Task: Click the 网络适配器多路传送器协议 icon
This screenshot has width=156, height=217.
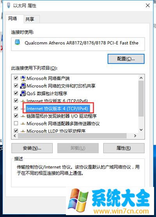Action: (23, 124)
